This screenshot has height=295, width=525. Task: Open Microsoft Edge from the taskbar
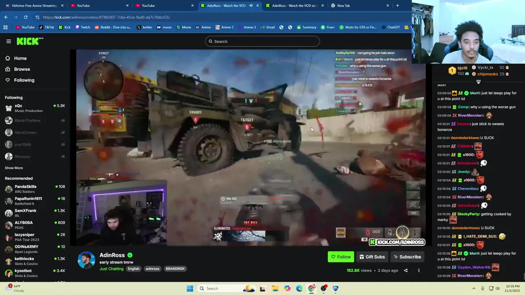coord(299,288)
